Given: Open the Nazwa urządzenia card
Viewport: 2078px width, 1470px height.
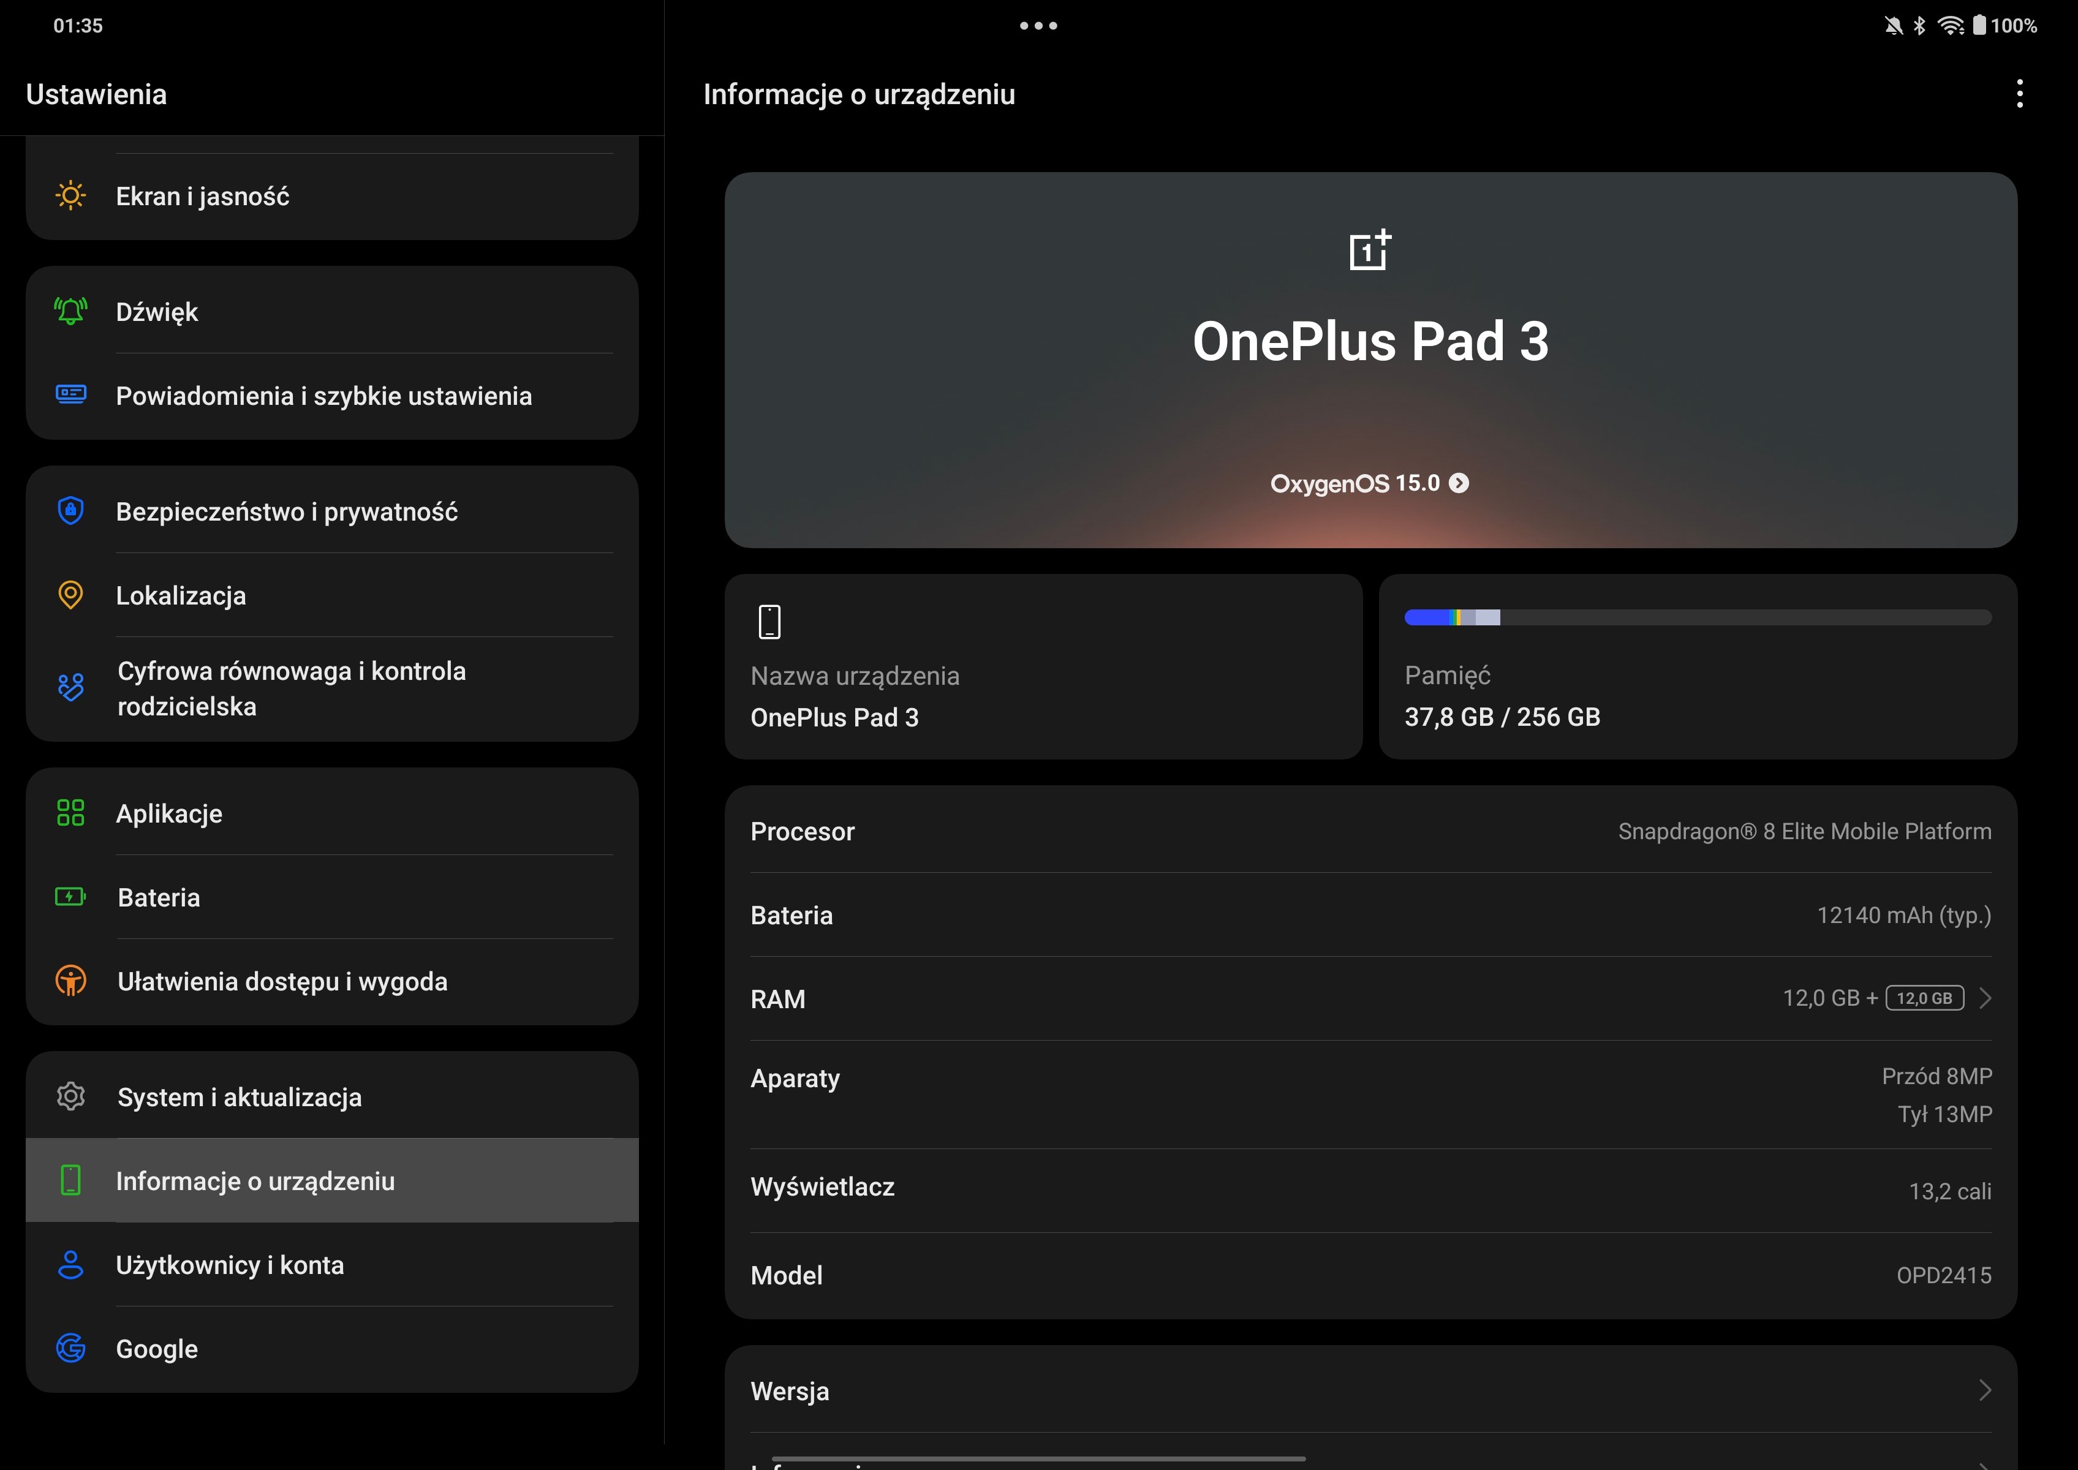Looking at the screenshot, I should (1043, 666).
